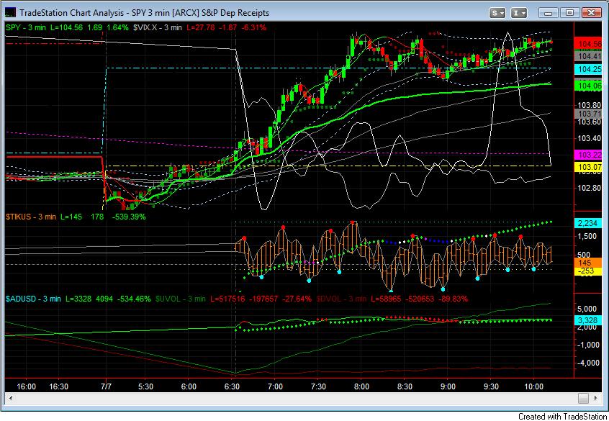Click the 7:00 time axis label
This screenshot has height=421, width=609.
point(274,386)
